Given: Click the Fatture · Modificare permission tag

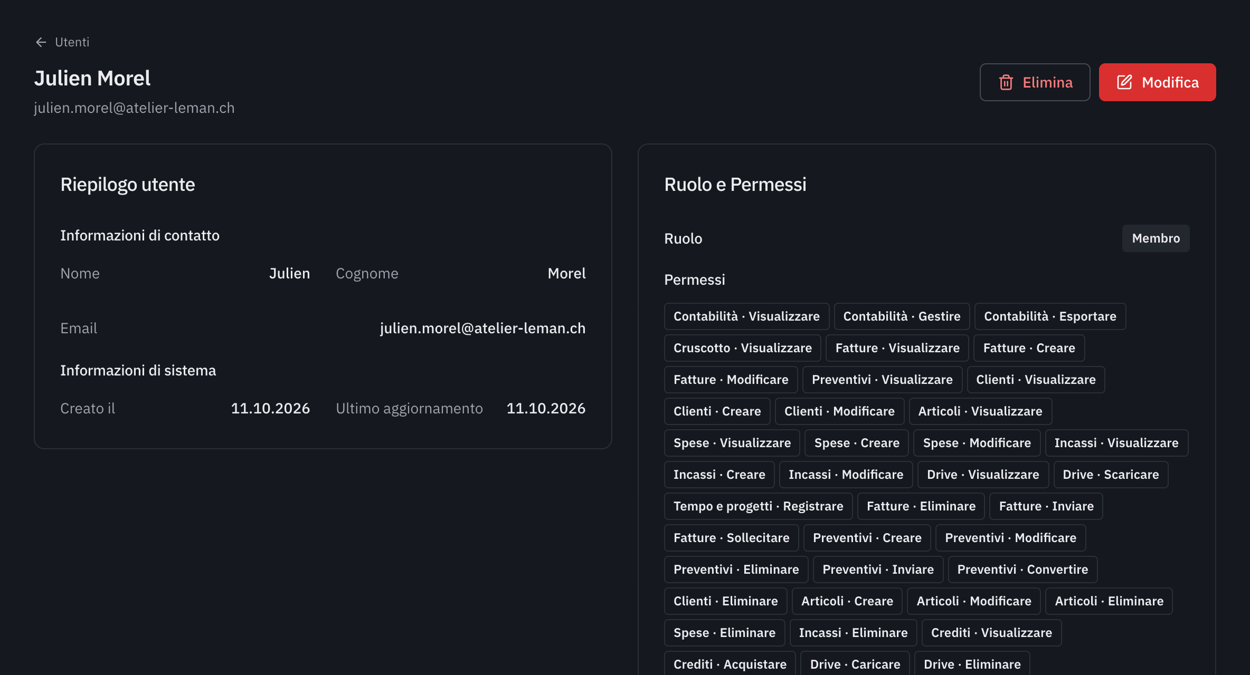Looking at the screenshot, I should tap(731, 380).
